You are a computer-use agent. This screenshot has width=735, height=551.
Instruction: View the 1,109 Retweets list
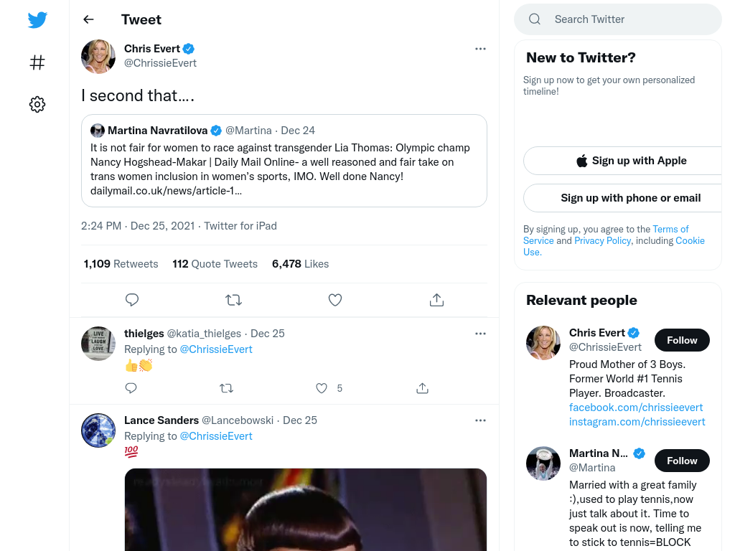click(121, 264)
